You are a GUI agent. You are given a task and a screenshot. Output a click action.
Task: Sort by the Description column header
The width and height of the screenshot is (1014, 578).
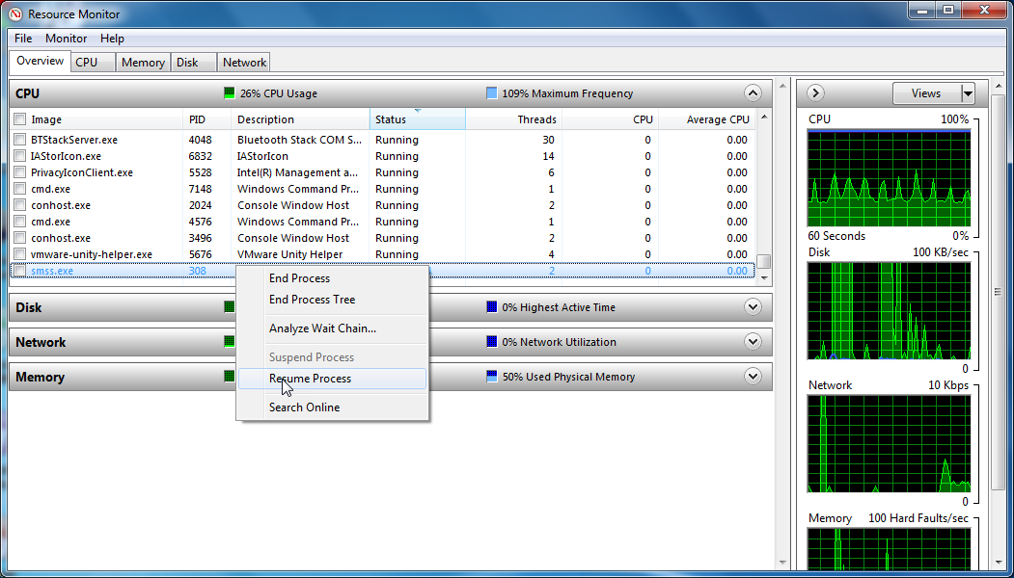click(300, 119)
